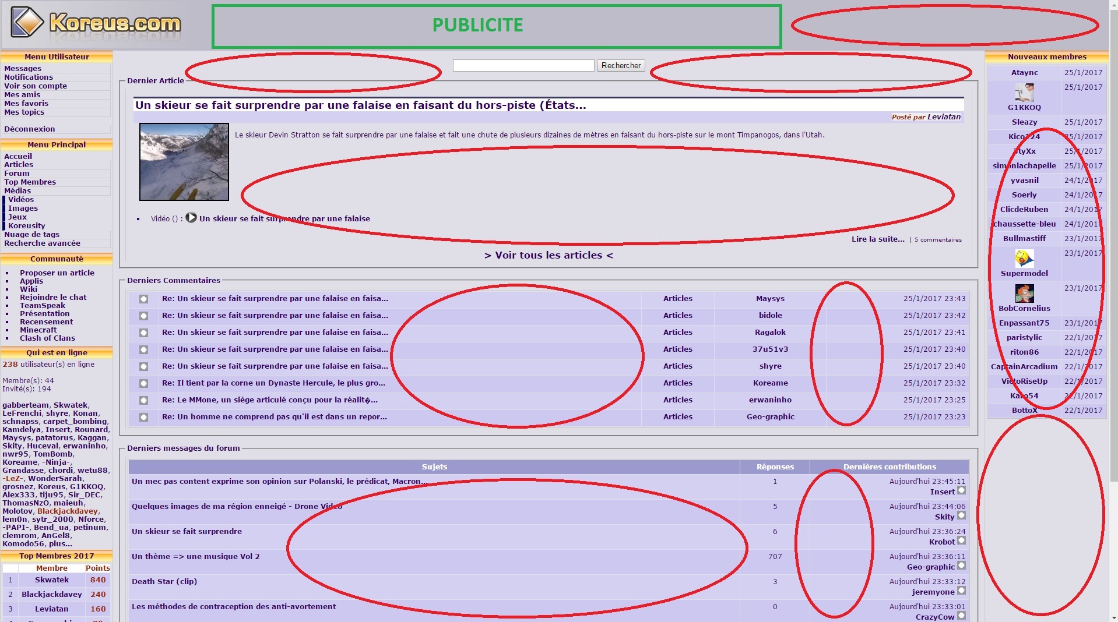1118x622 pixels.
Task: Open the skiing article thumbnail image
Action: click(184, 161)
